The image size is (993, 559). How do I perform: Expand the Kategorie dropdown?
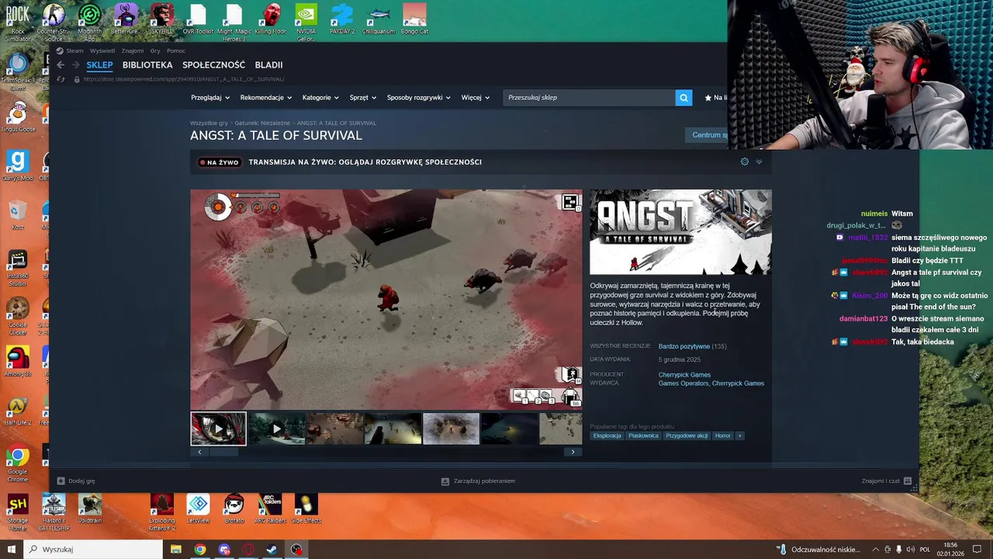[320, 98]
